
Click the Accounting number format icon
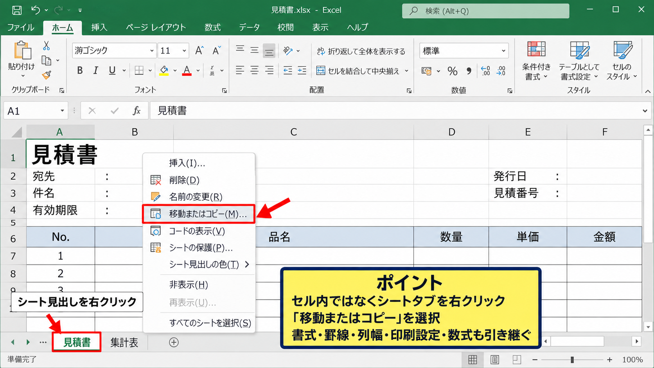(426, 71)
